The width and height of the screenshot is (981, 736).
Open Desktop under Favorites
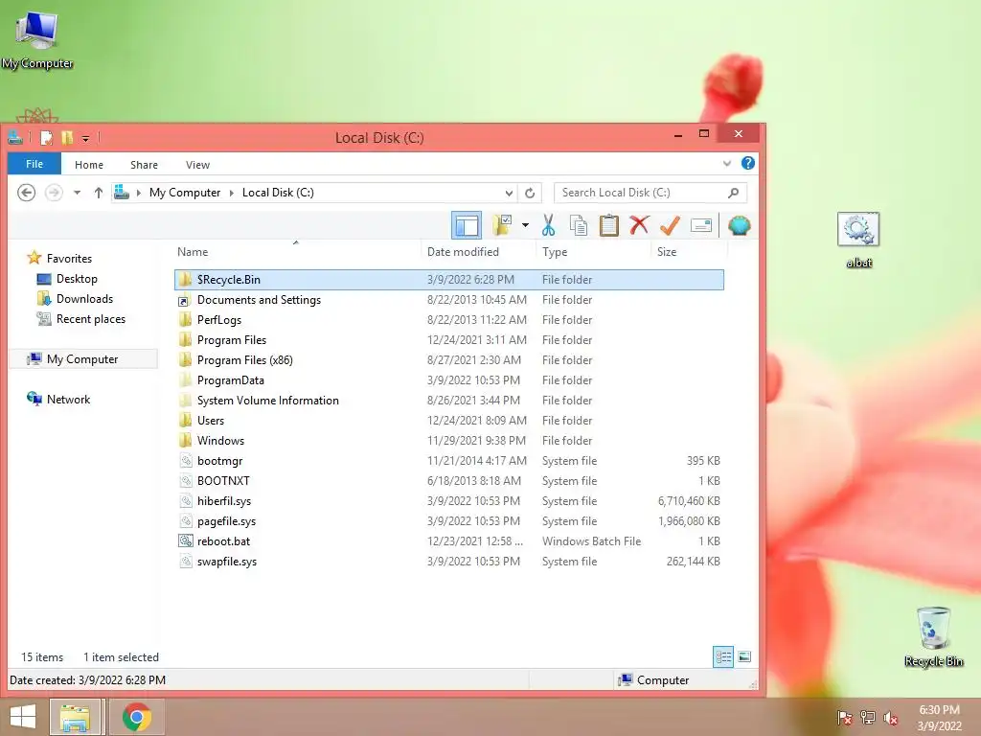tap(77, 279)
